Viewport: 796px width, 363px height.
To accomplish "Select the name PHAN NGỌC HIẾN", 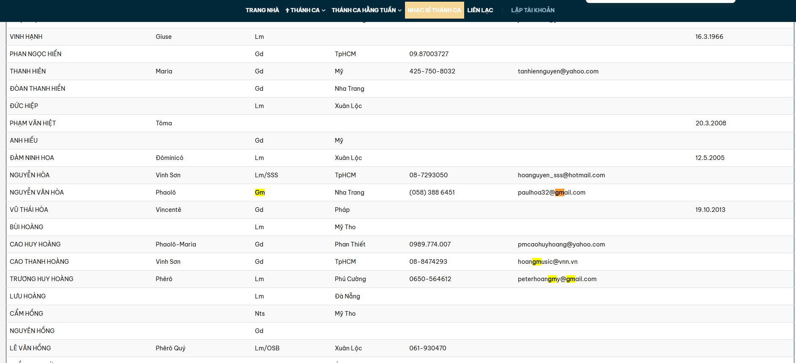I will (x=36, y=54).
